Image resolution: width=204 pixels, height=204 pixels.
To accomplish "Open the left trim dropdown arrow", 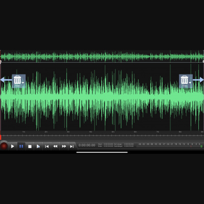I will [23, 83].
